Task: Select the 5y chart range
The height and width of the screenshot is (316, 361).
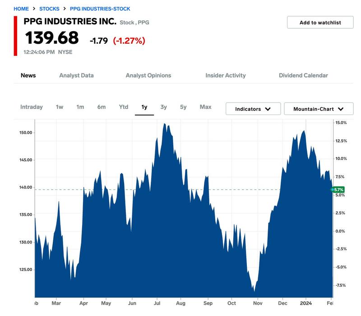Action: point(183,107)
